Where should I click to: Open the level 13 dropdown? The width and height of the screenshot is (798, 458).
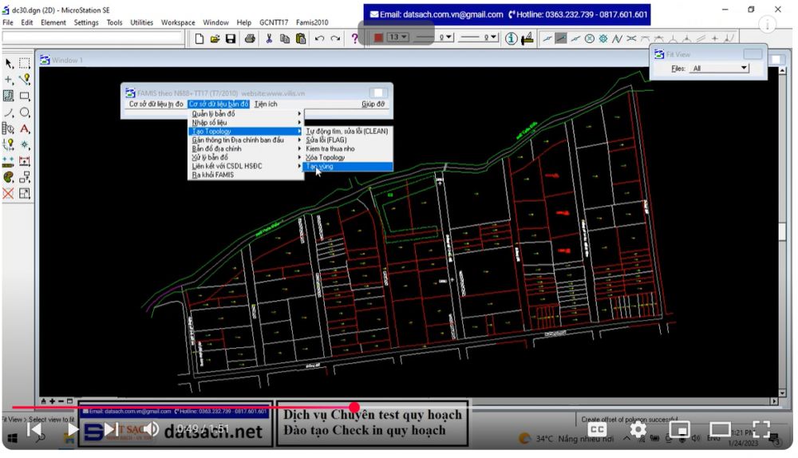(x=398, y=38)
